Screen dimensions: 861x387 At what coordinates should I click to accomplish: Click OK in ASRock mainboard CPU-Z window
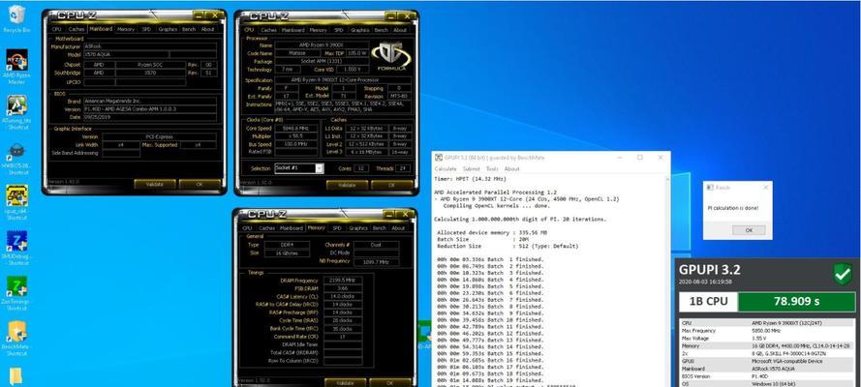(200, 184)
